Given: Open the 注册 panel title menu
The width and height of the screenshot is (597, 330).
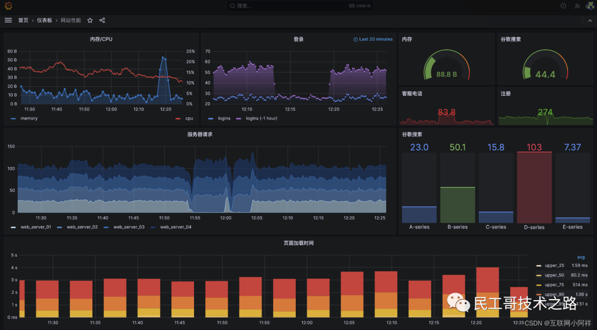Looking at the screenshot, I should tap(506, 93).
